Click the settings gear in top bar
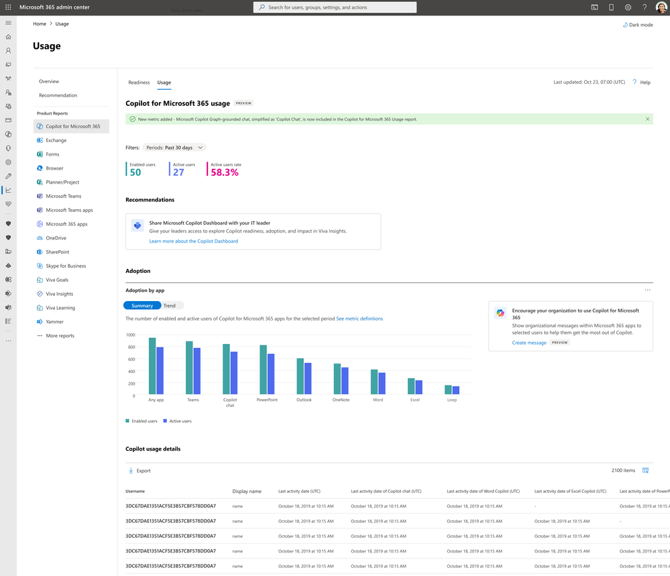Screen dimensions: 670x576 [x=628, y=7]
